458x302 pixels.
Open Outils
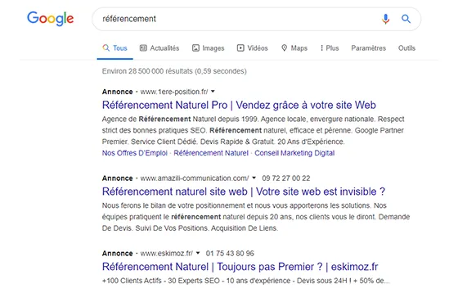(406, 48)
